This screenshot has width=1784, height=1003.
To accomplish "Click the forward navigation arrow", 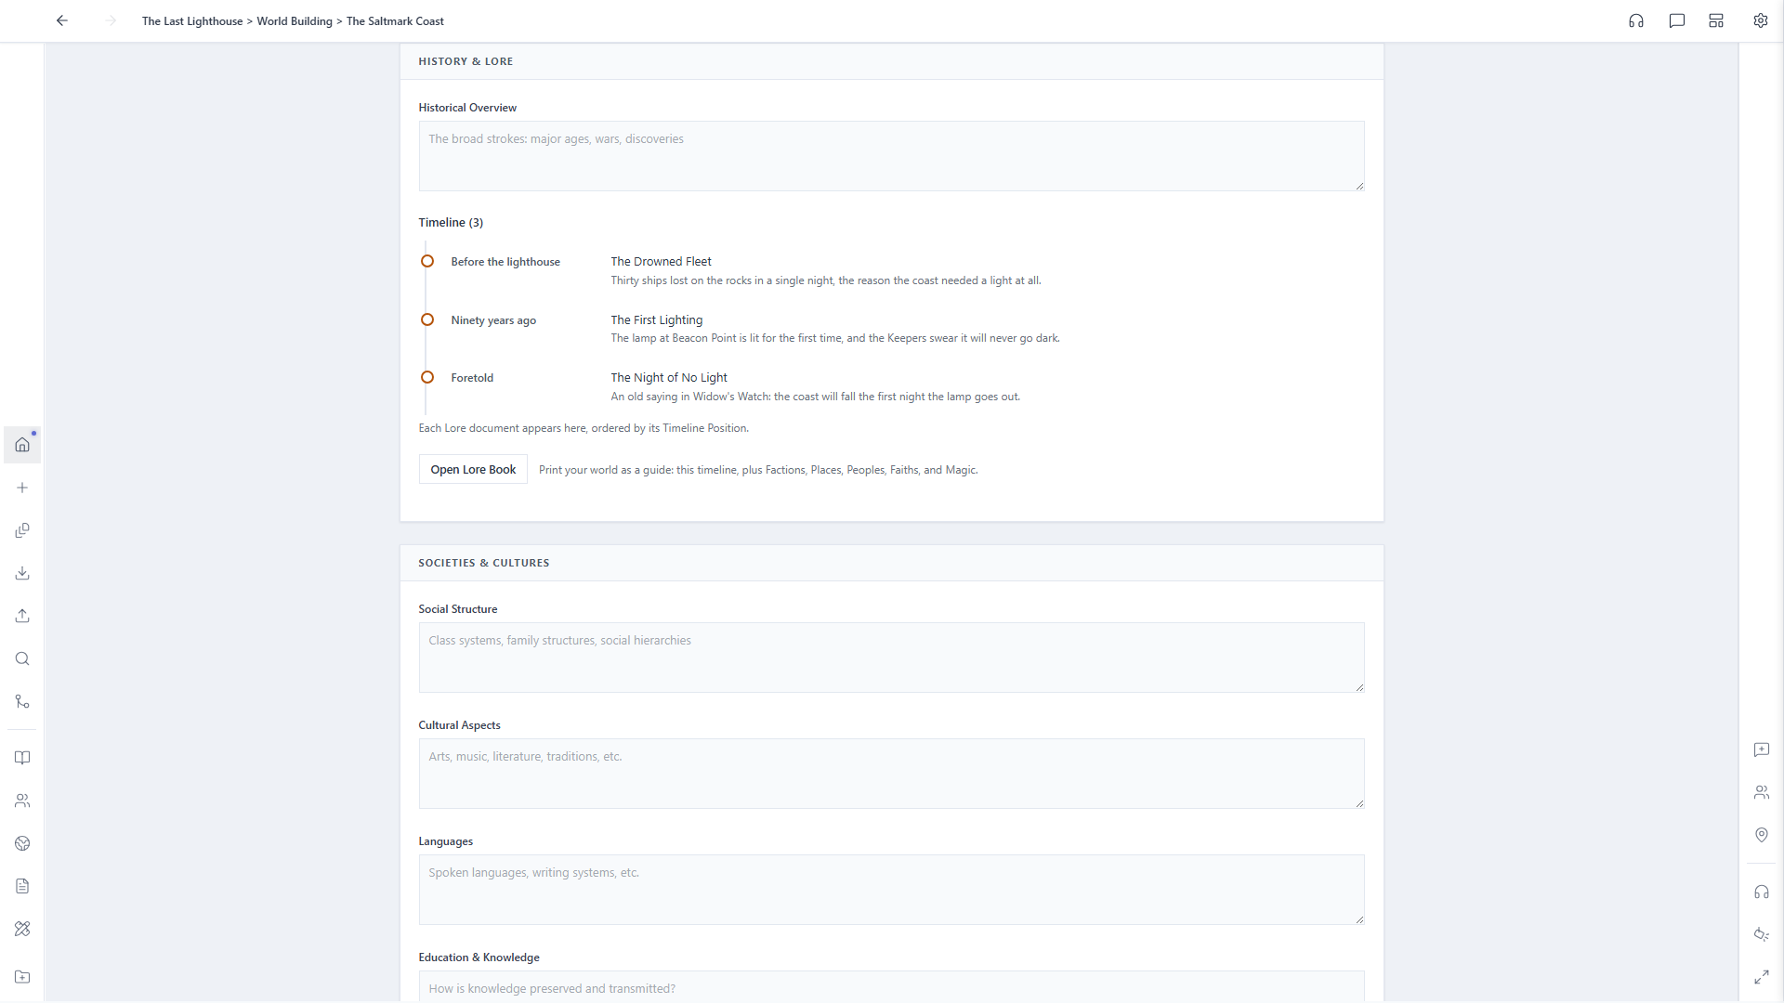I will point(111,20).
